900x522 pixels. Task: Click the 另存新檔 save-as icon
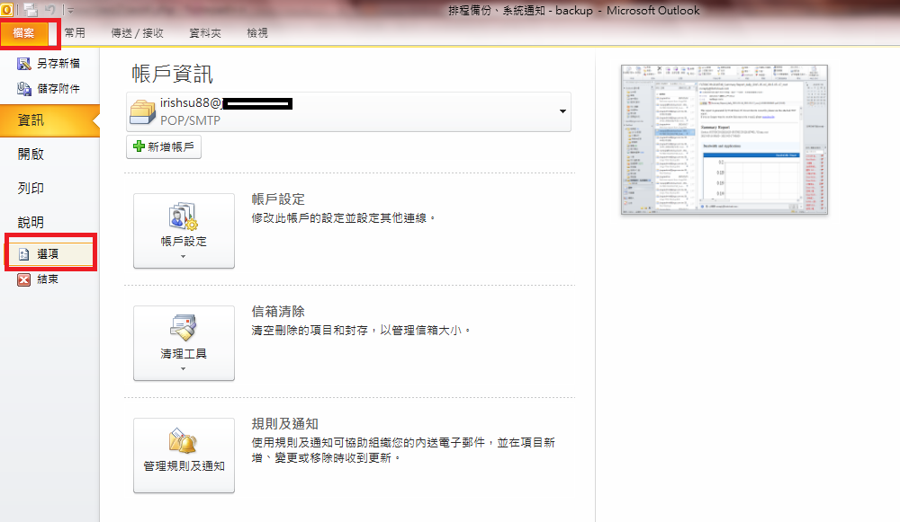coord(23,64)
